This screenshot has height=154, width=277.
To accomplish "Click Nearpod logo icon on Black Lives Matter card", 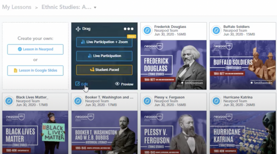I will [x=9, y=101].
